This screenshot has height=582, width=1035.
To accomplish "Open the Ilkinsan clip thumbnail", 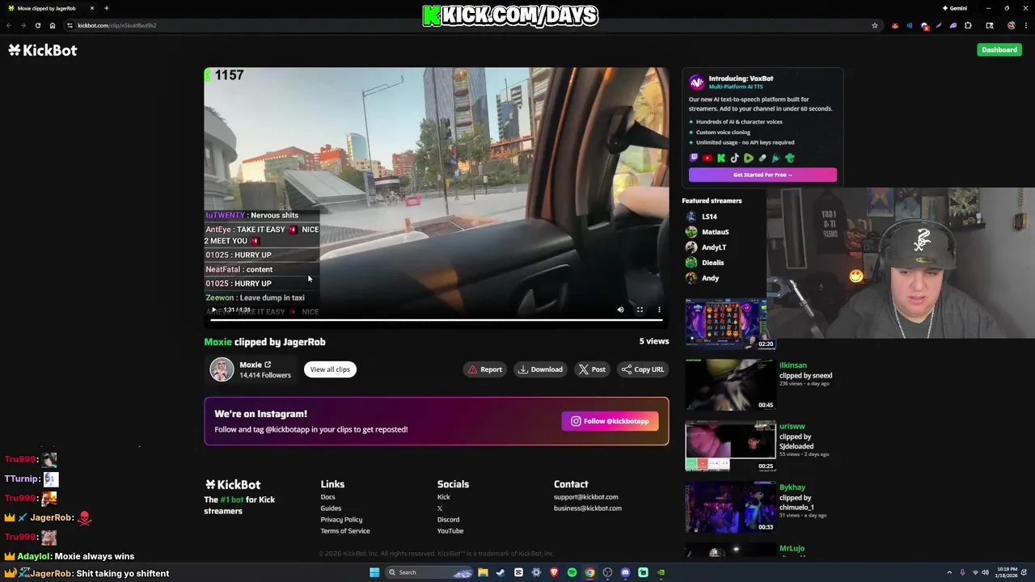I will [x=730, y=385].
